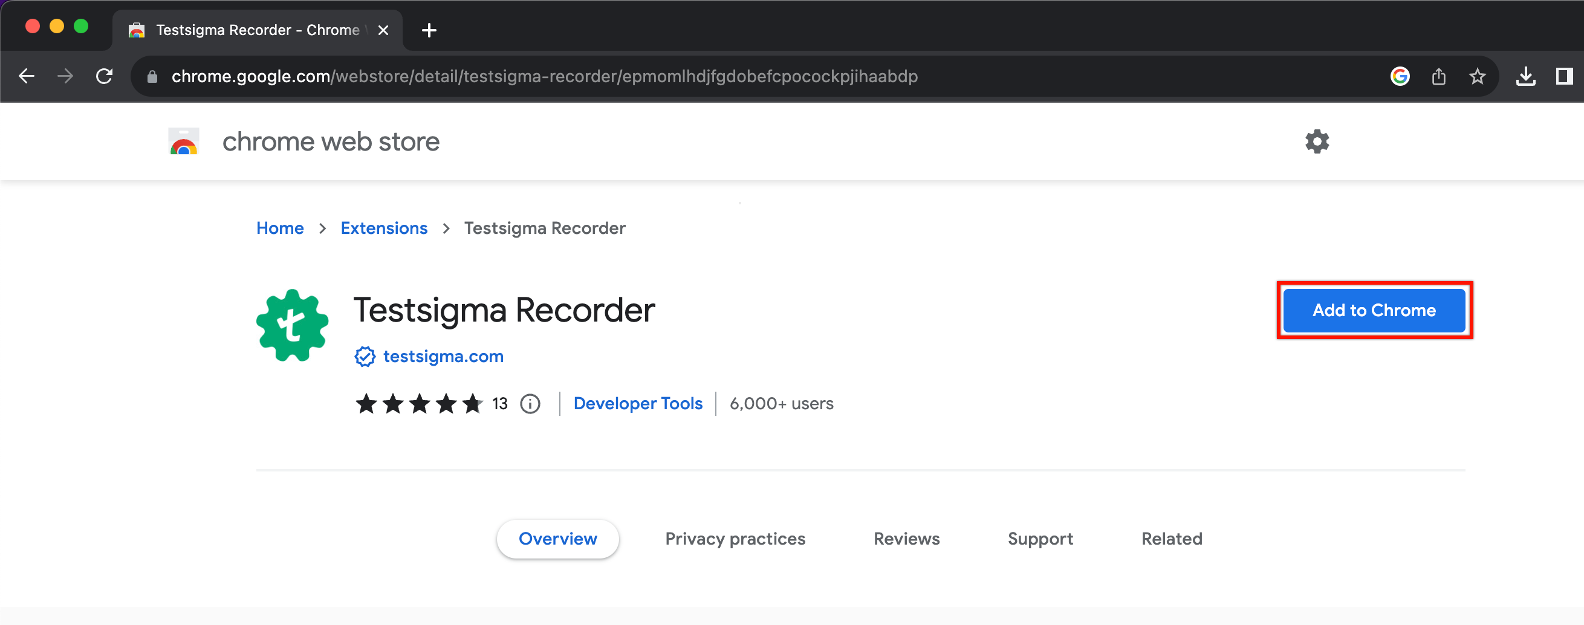Go to Home breadcrumb link
The height and width of the screenshot is (625, 1584).
pyautogui.click(x=280, y=228)
